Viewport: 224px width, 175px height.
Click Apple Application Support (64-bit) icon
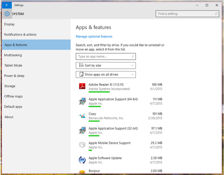82,101
